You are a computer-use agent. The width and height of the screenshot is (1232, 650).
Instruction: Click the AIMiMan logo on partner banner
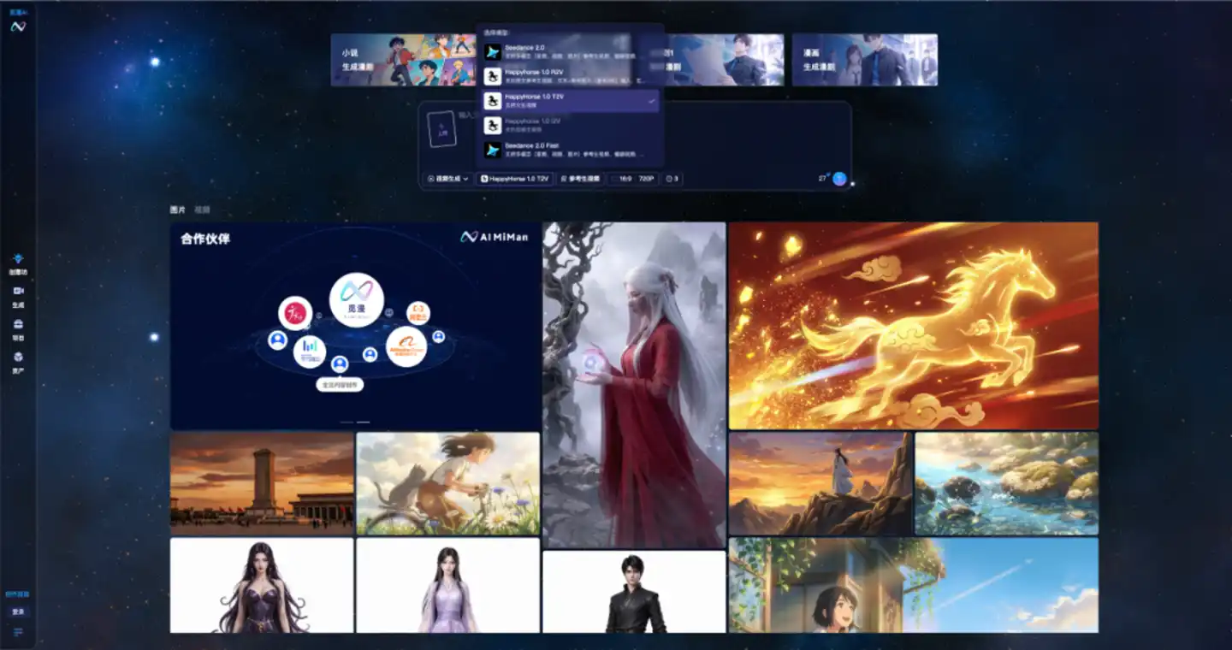[x=495, y=237]
